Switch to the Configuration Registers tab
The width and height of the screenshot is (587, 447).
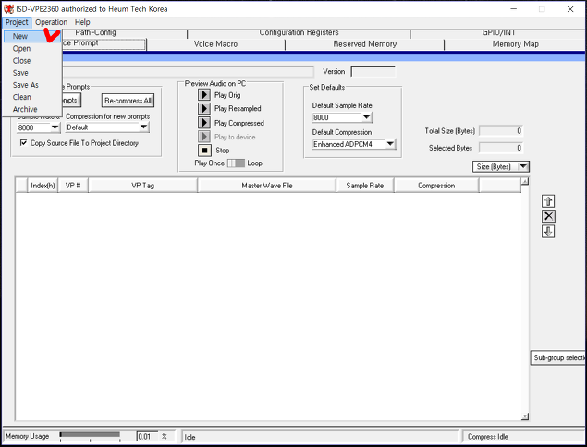pyautogui.click(x=299, y=33)
